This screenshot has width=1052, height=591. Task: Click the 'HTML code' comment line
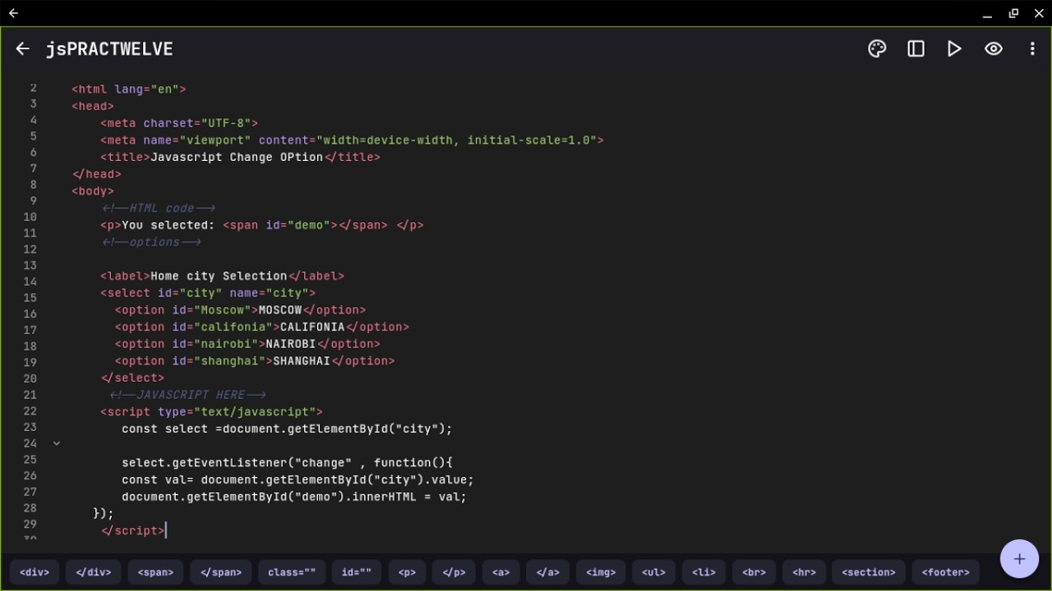click(158, 208)
